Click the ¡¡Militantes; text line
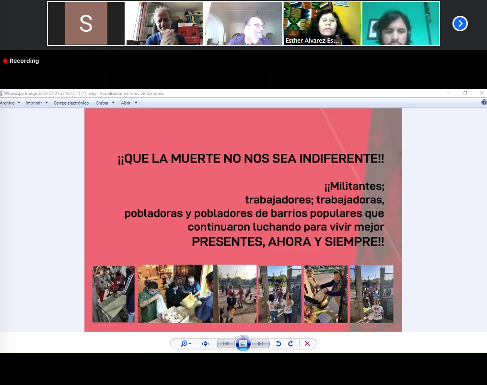The height and width of the screenshot is (385, 487). pyautogui.click(x=354, y=187)
